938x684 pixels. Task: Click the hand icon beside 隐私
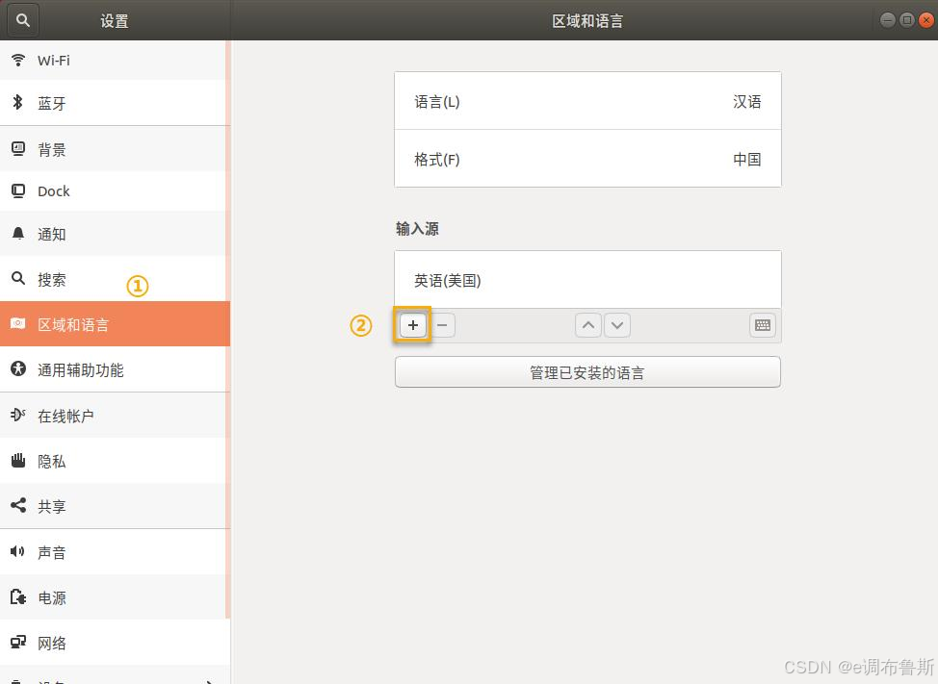[18, 460]
